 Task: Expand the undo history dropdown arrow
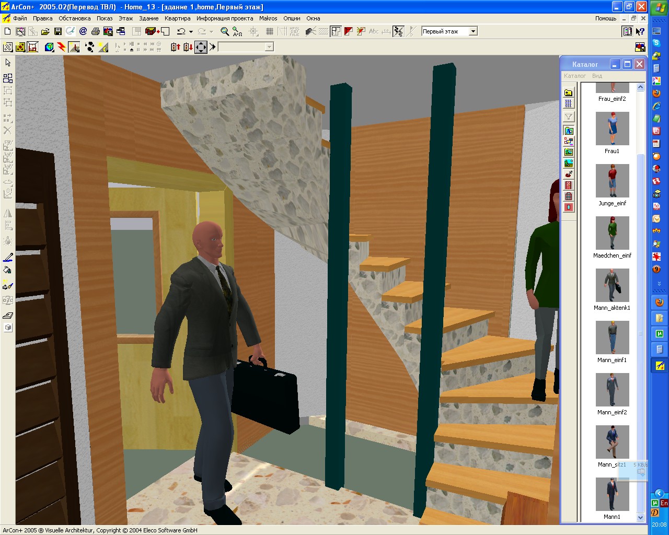(191, 31)
